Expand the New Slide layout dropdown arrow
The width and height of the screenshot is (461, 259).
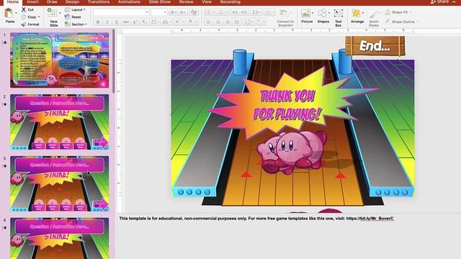[60, 13]
